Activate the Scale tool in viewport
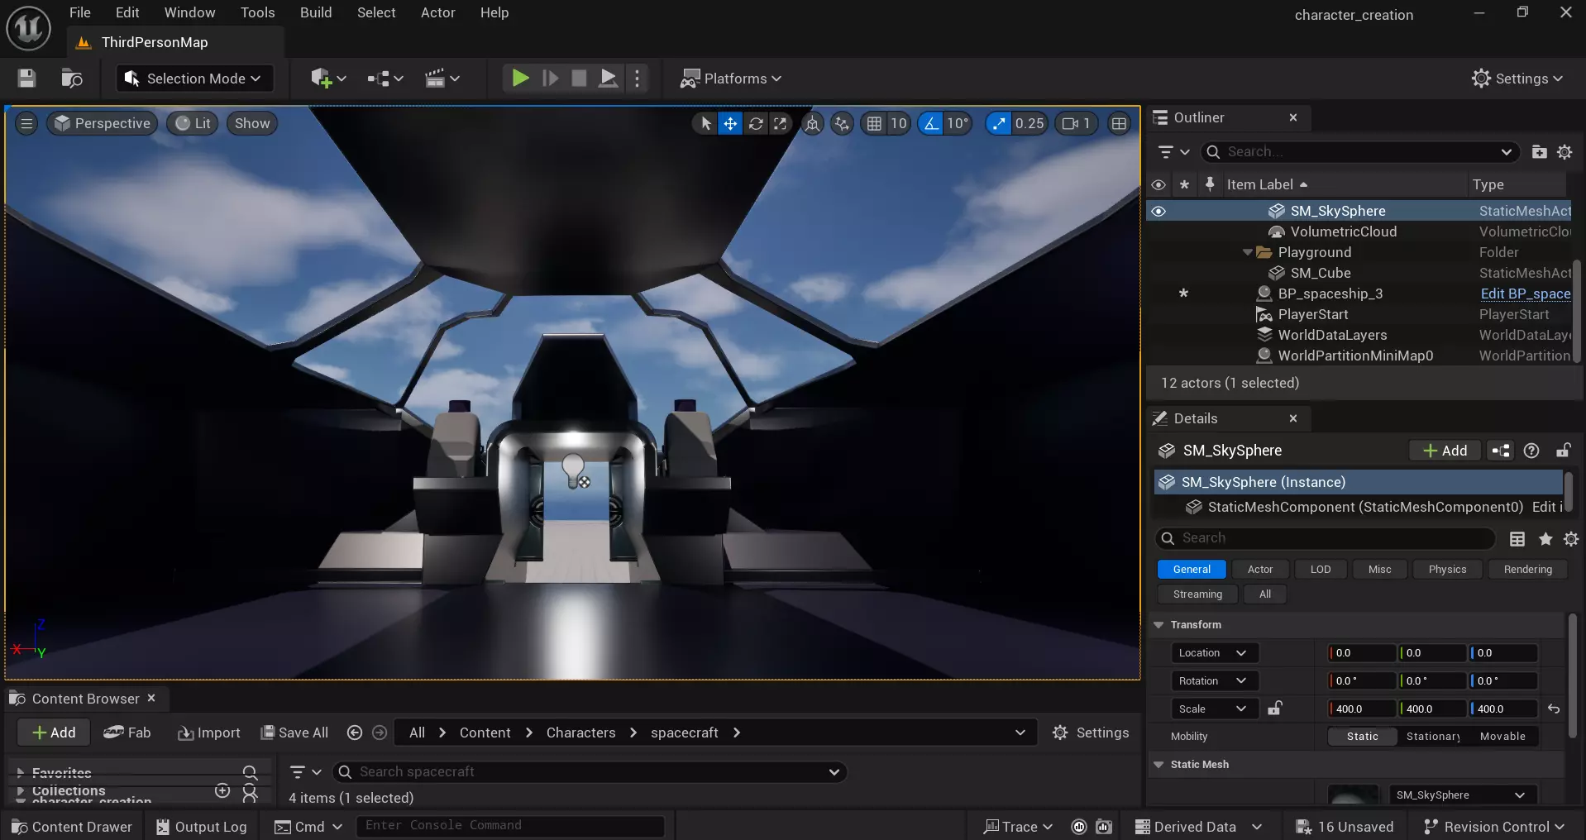Screen dimensions: 1586x840 [780, 123]
